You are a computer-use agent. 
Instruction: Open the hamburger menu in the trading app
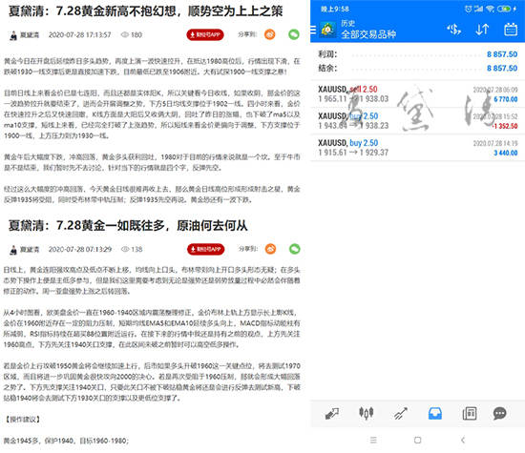[x=313, y=30]
